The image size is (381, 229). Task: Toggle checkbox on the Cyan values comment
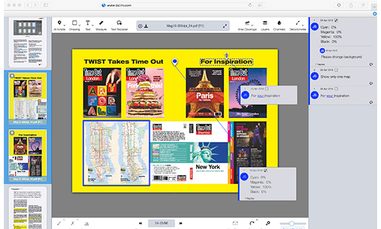[336, 20]
